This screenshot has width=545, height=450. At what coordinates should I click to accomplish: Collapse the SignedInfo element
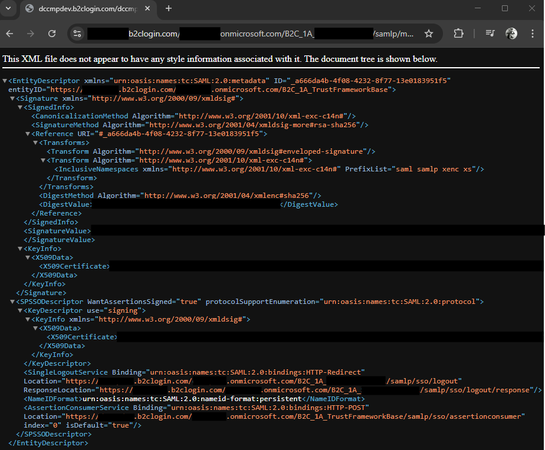click(19, 107)
